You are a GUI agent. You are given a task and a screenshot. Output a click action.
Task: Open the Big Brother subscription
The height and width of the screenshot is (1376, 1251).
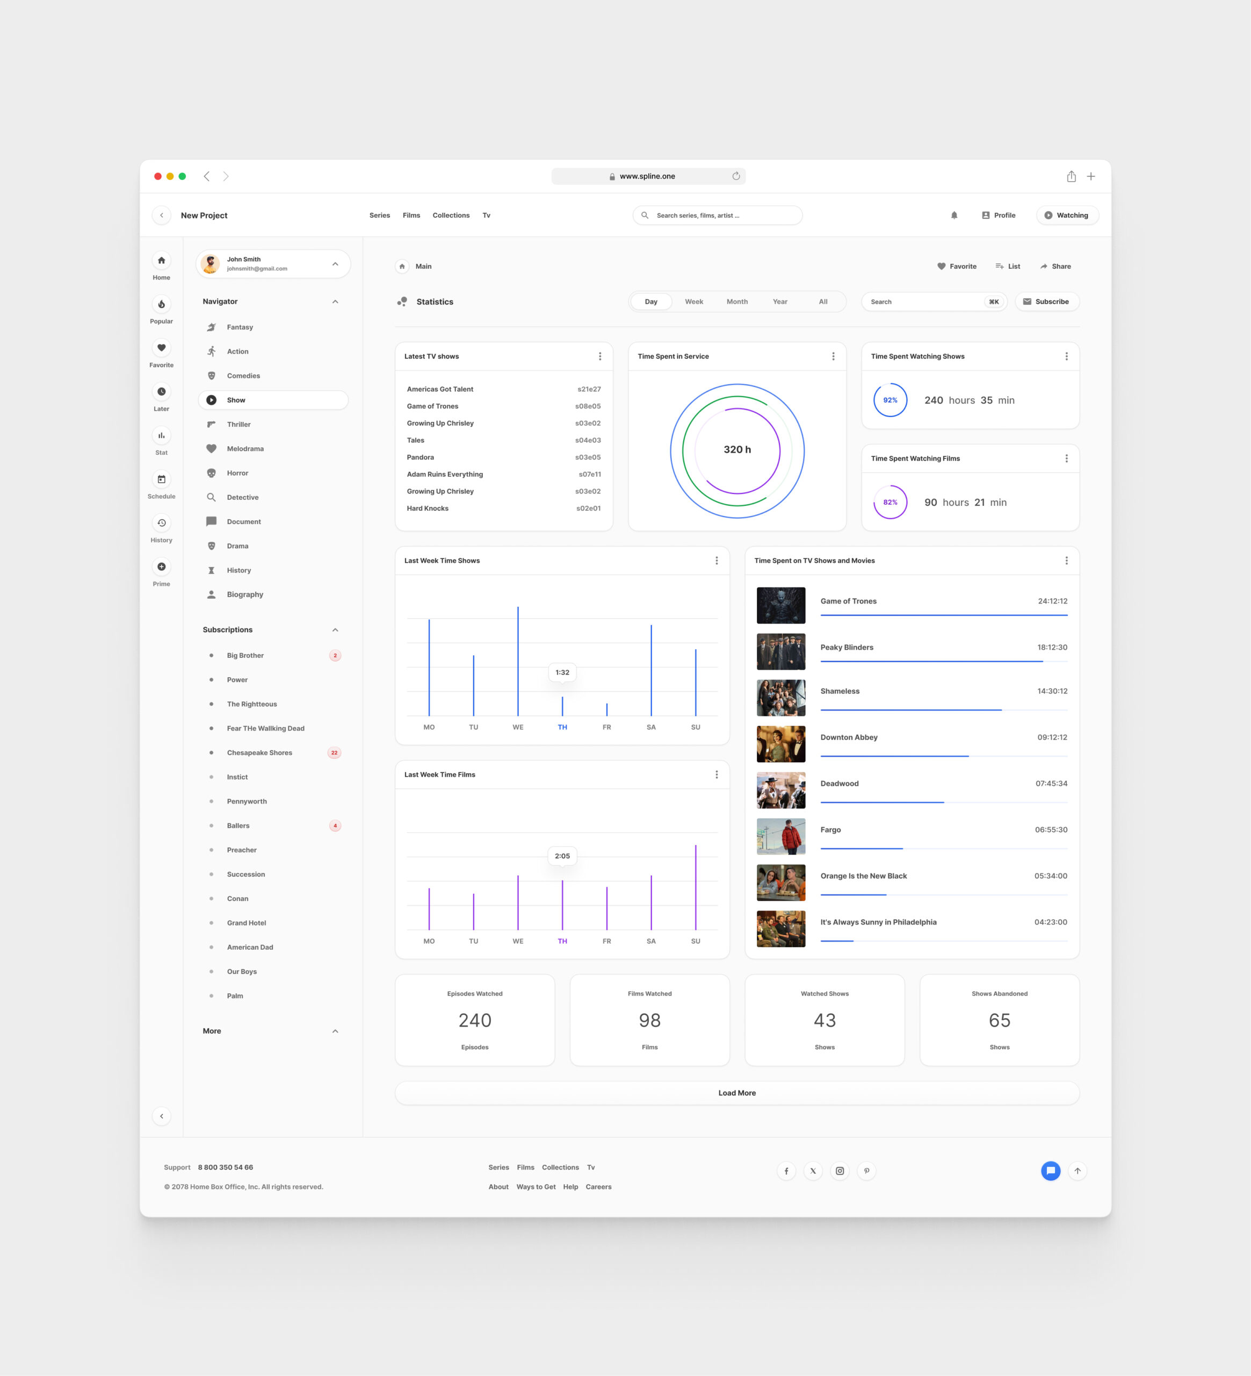click(x=272, y=655)
